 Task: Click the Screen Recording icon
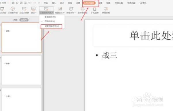(106, 9)
